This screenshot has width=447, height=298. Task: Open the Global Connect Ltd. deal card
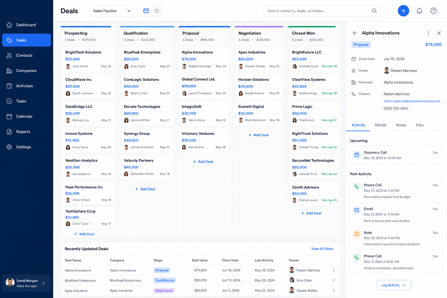click(204, 86)
